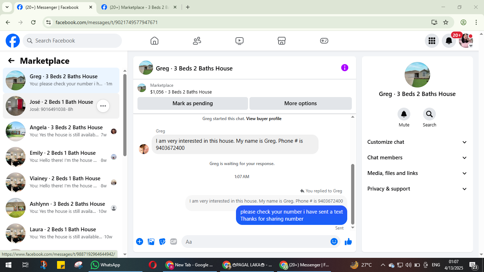Open more actions plus icon in composer
The width and height of the screenshot is (484, 272).
[140, 242]
